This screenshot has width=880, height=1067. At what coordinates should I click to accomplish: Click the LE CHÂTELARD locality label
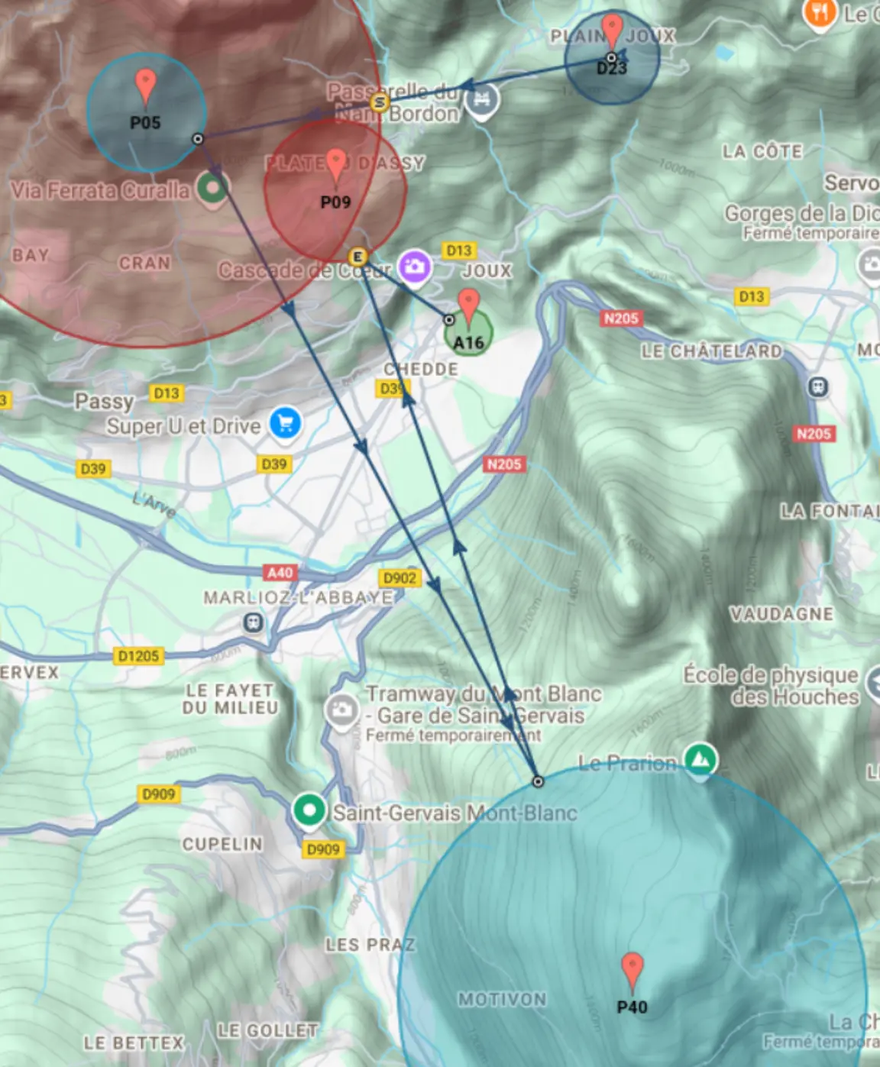click(x=712, y=351)
